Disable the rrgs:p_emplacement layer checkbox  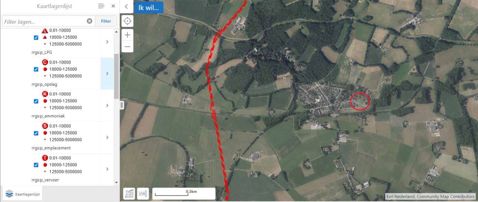pos(36,133)
